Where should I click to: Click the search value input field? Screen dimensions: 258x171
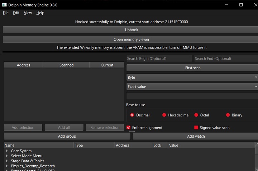tap(192, 96)
